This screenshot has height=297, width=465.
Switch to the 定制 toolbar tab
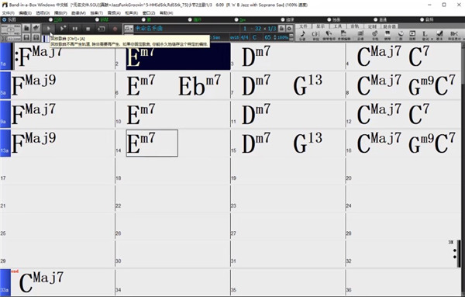[372, 26]
